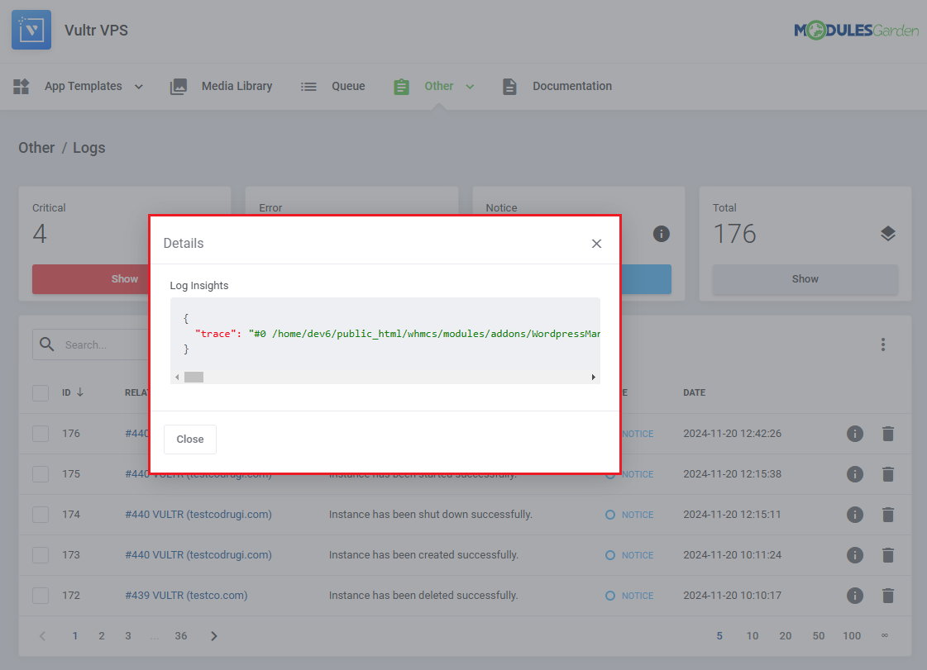Check the box for log 175

41,474
